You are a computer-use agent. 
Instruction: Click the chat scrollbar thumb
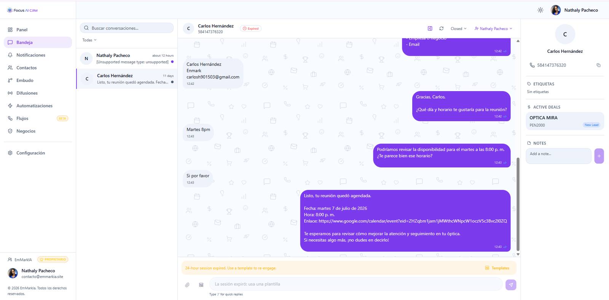(x=518, y=204)
